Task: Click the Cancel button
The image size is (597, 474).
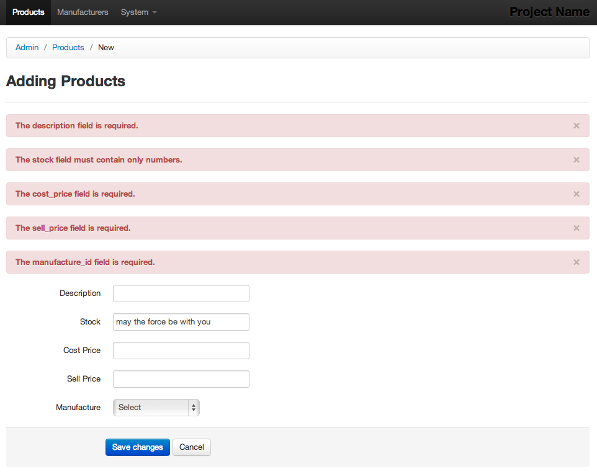Action: tap(192, 447)
